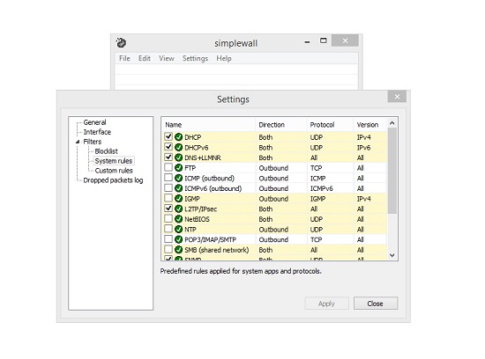Select General in settings tree
This screenshot has height=359, width=485.
[94, 122]
